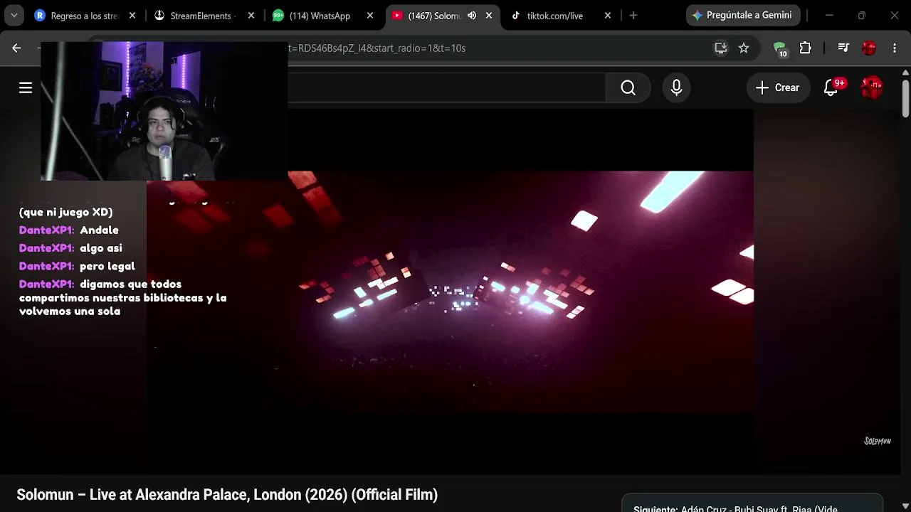
Task: Close the StreamElements tab
Action: click(x=251, y=16)
